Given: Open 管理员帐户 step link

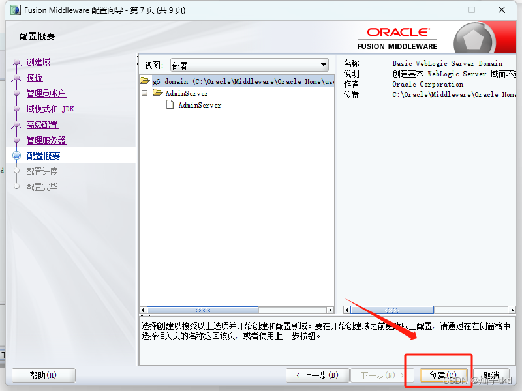Looking at the screenshot, I should click(46, 93).
